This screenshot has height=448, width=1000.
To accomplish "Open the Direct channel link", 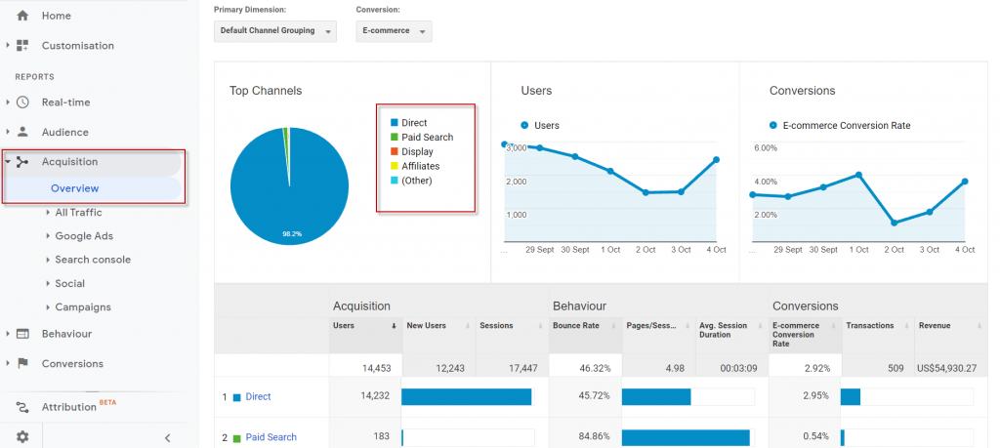I will 258,397.
